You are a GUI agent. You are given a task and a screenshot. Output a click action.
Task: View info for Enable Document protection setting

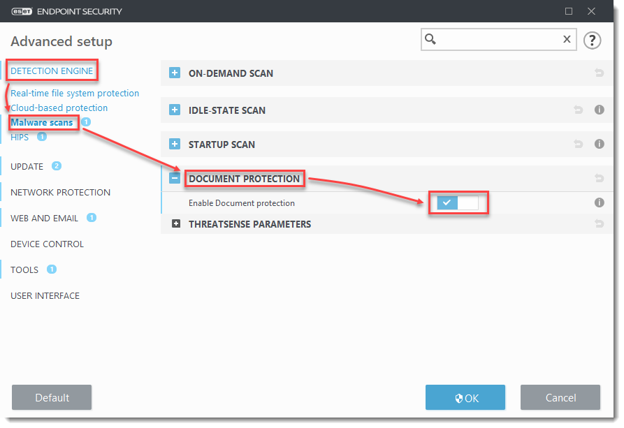[599, 202]
